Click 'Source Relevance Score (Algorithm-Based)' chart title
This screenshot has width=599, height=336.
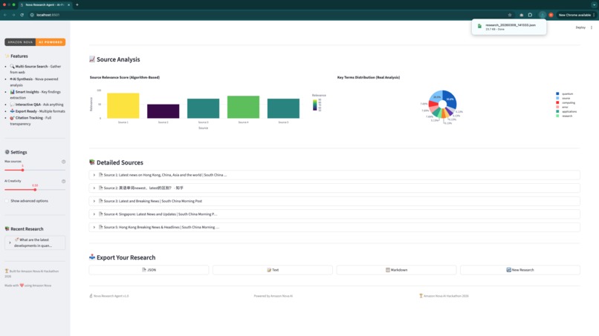(x=125, y=77)
